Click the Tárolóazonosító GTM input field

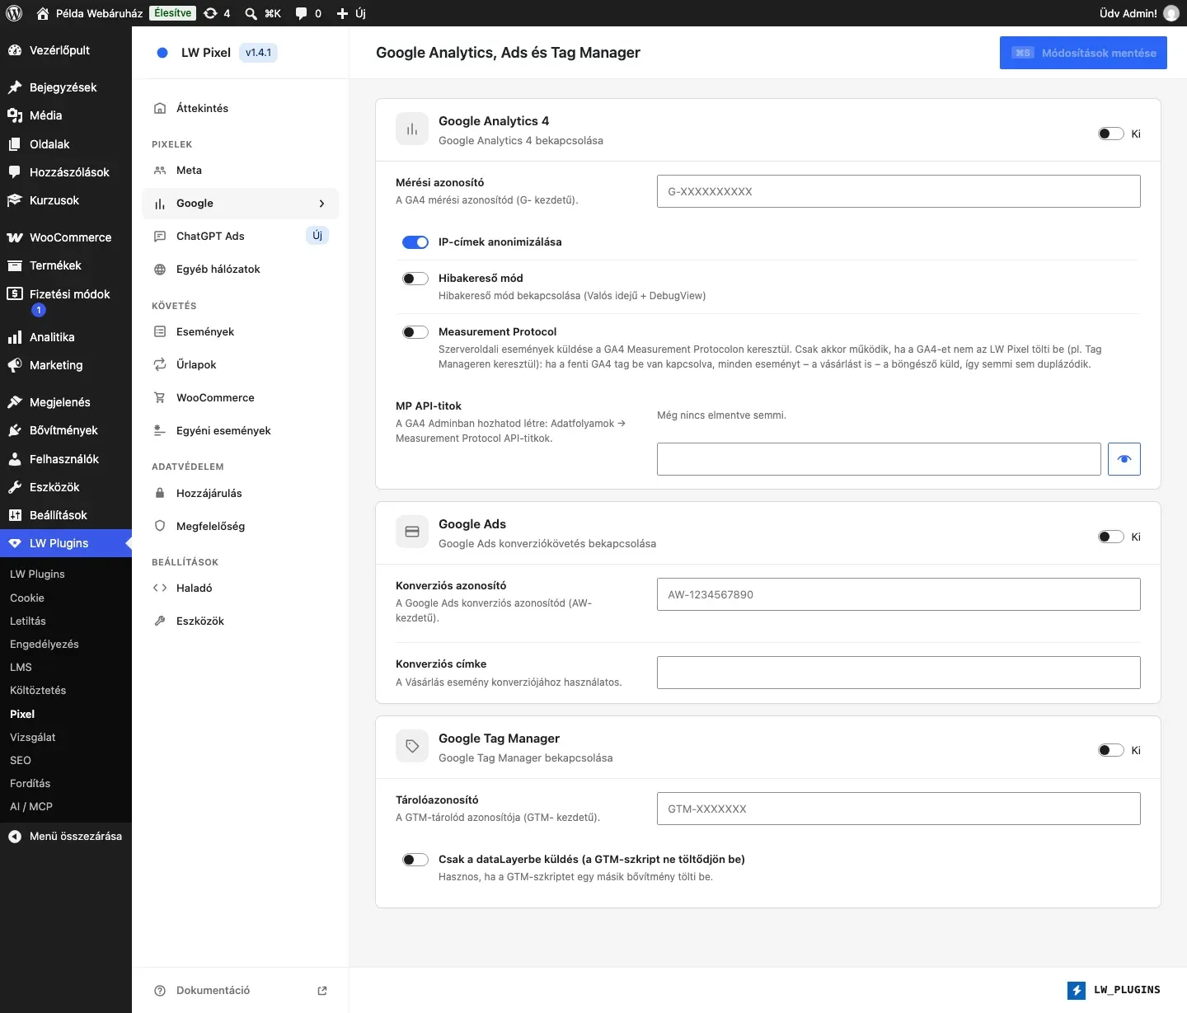pos(898,809)
